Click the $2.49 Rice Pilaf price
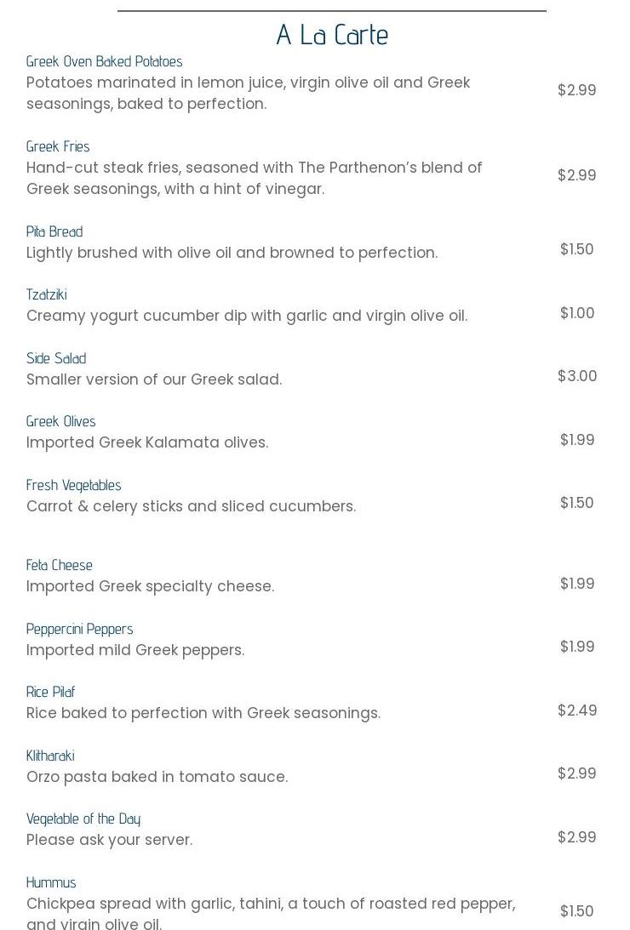Viewport: 630px width, 930px height. click(x=577, y=710)
